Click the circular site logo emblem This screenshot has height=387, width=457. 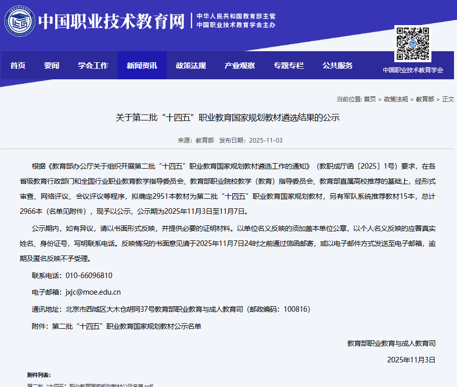click(x=20, y=21)
